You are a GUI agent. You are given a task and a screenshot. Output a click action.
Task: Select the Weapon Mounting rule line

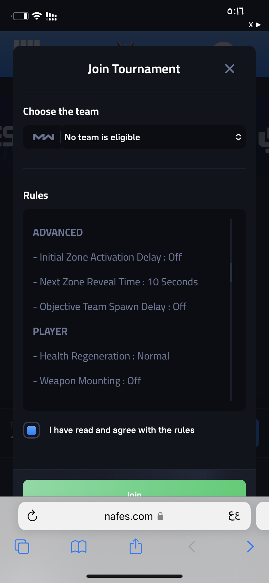point(87,381)
